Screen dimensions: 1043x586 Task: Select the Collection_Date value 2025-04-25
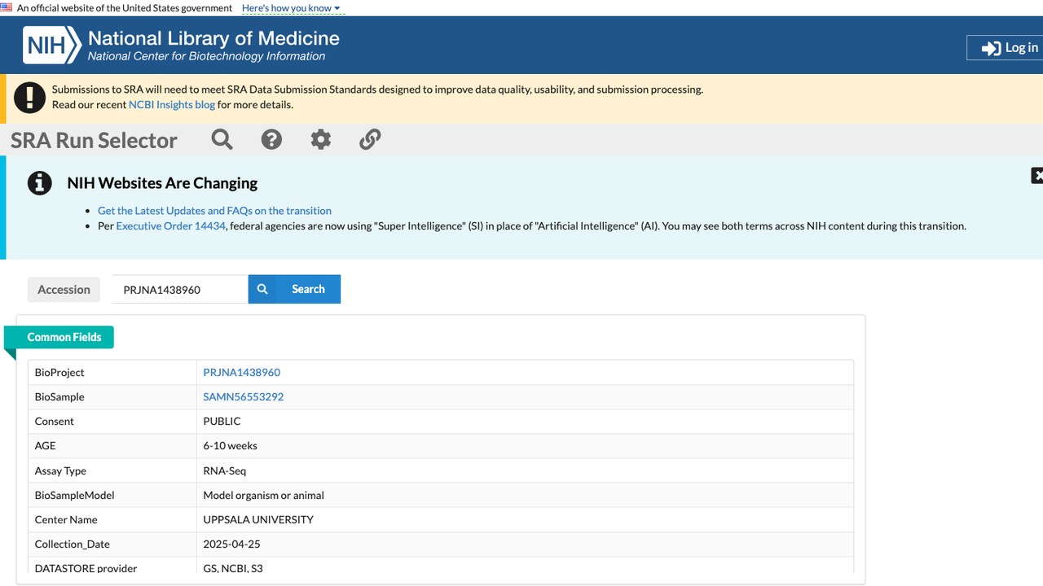click(x=232, y=544)
